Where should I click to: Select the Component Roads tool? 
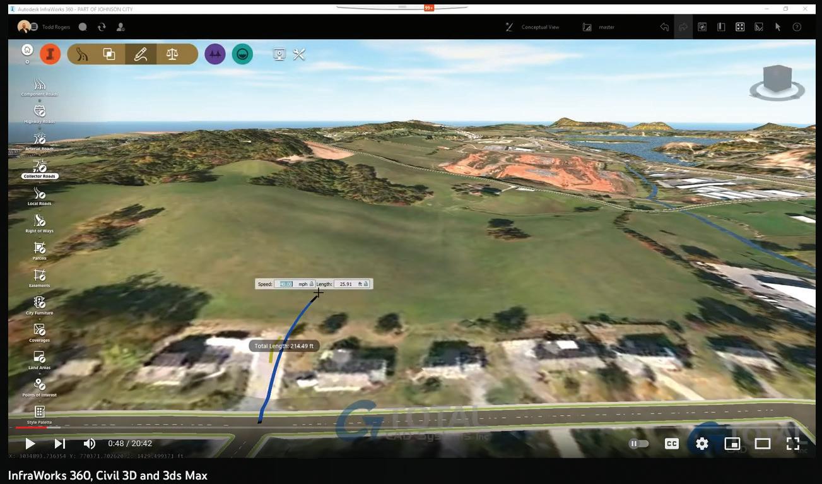click(x=40, y=87)
